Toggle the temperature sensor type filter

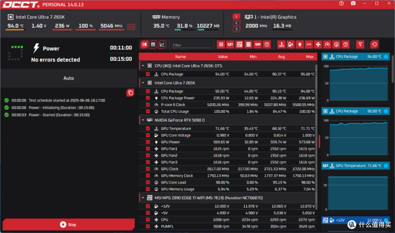pyautogui.click(x=281, y=45)
